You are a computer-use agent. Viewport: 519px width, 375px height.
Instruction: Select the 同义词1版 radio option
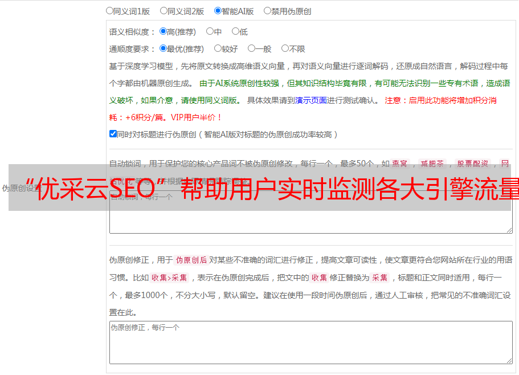[x=109, y=11]
